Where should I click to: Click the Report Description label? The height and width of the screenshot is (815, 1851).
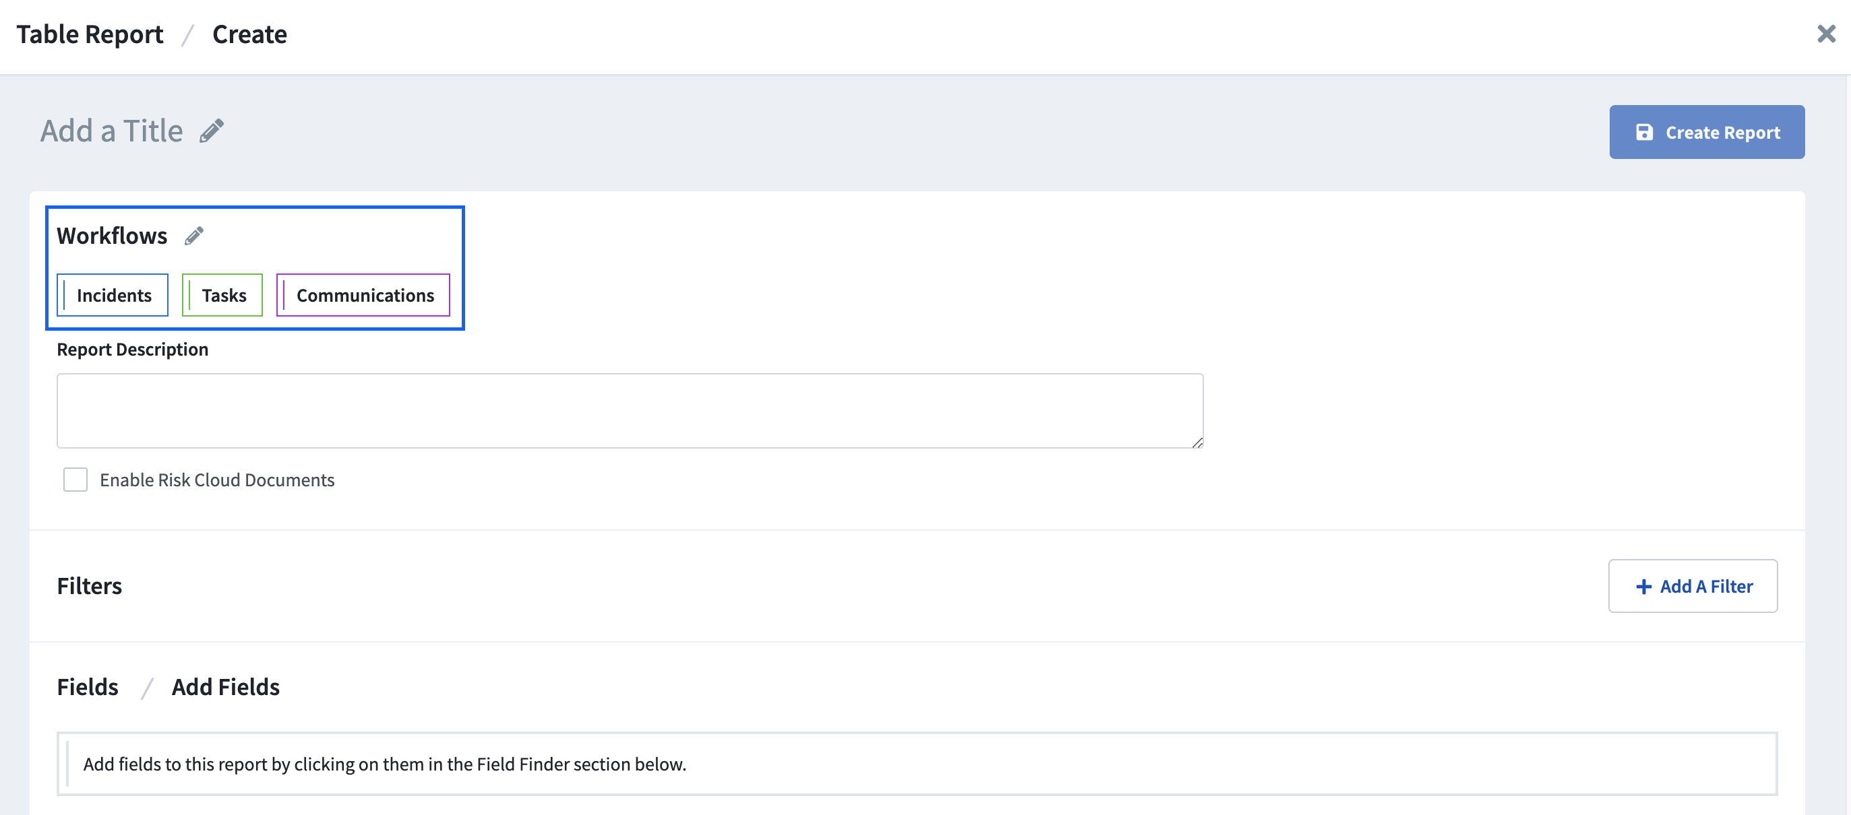point(133,349)
